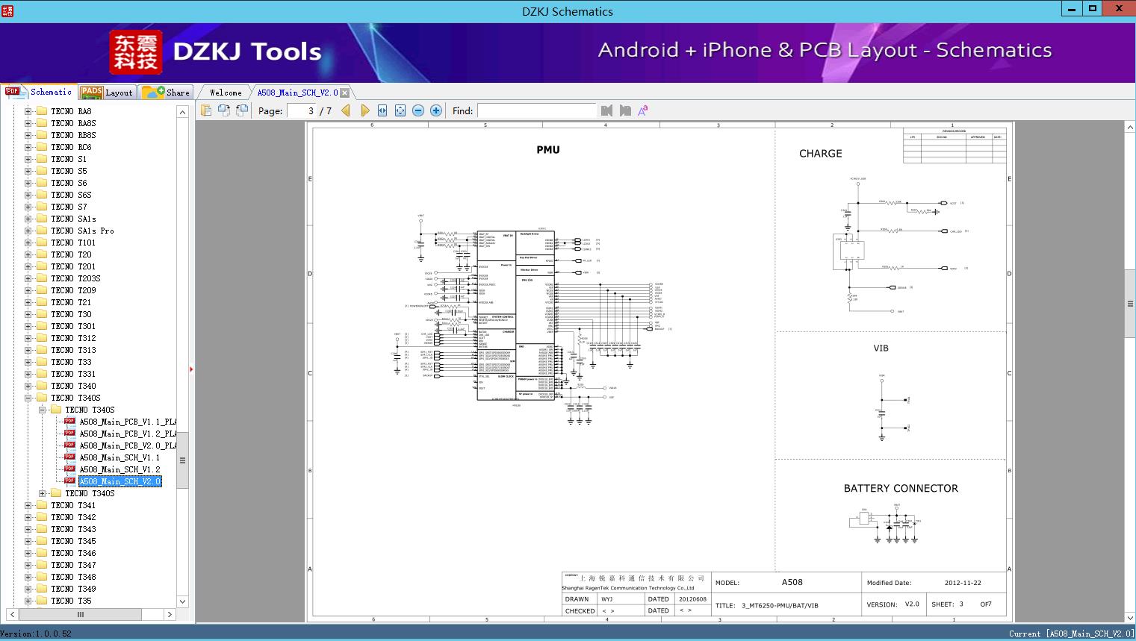
Task: Open the Welcome tab
Action: coord(225,93)
